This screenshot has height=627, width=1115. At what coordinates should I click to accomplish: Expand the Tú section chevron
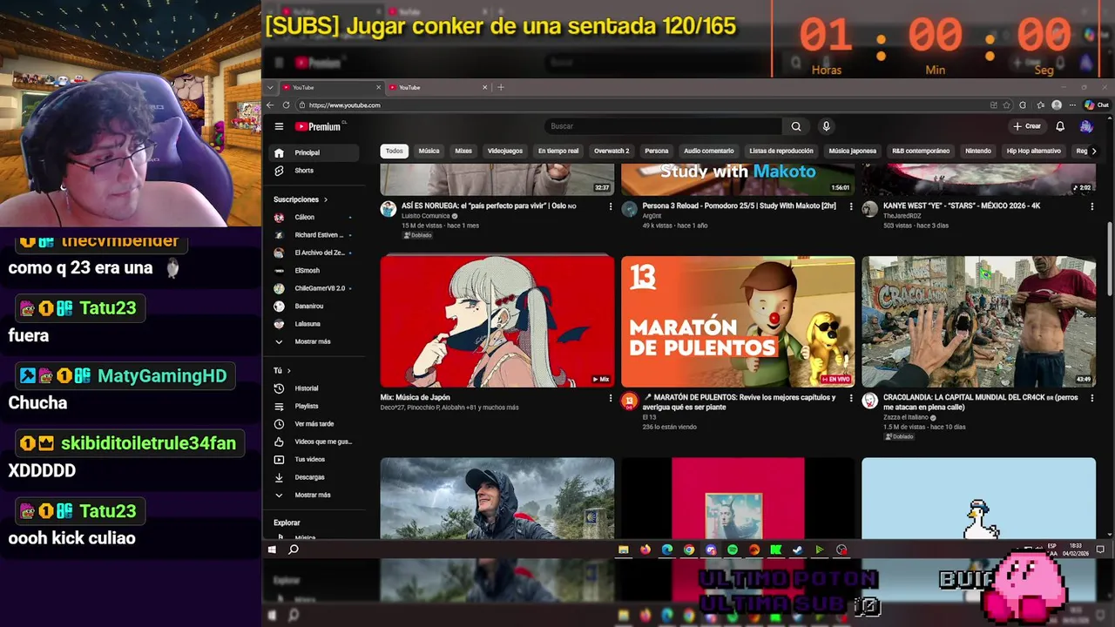point(288,371)
